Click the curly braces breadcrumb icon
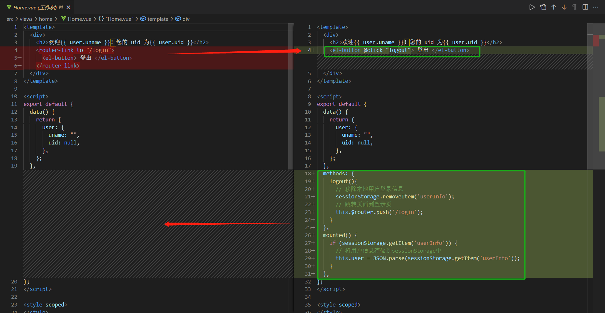The height and width of the screenshot is (313, 605). [101, 19]
